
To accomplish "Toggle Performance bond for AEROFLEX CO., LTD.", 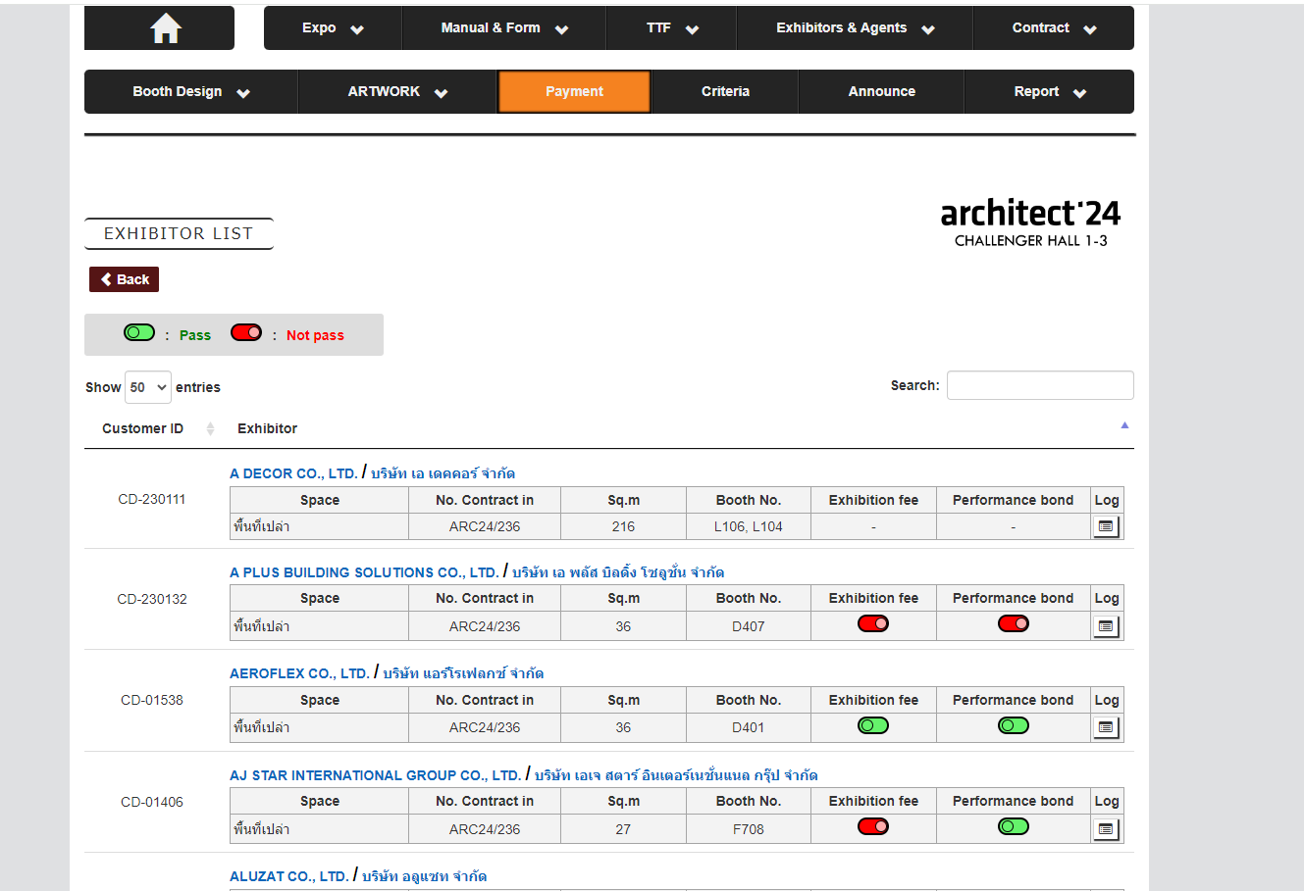I will point(1014,725).
